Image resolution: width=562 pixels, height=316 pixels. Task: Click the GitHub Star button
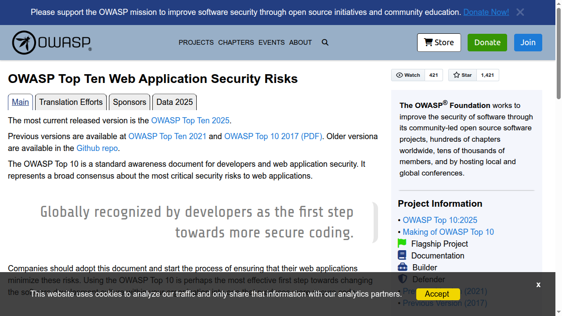(462, 75)
